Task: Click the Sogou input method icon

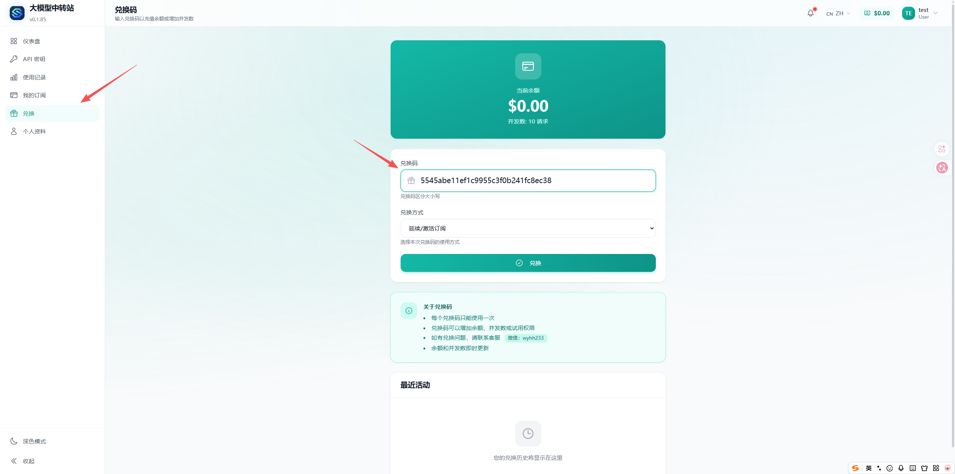Action: pos(855,468)
